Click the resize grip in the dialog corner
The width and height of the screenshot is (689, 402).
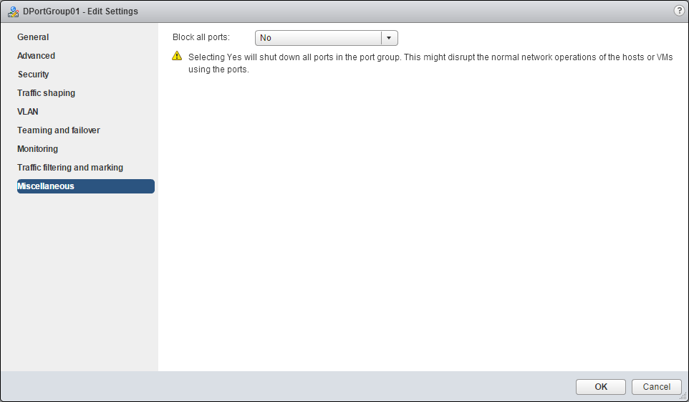pyautogui.click(x=683, y=396)
